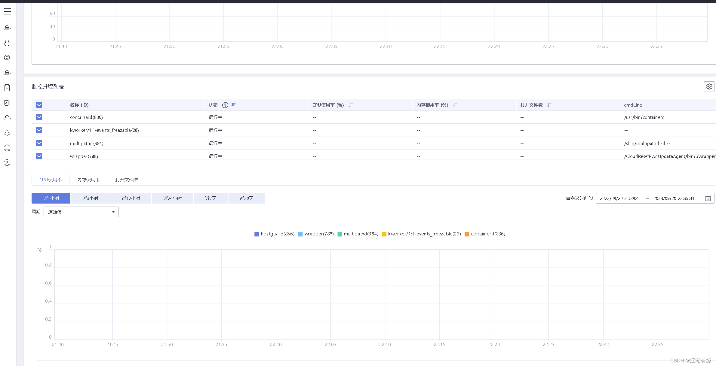Screen dimensions: 716x366
Task: Click the IP icon in sidebar
Action: click(x=7, y=163)
